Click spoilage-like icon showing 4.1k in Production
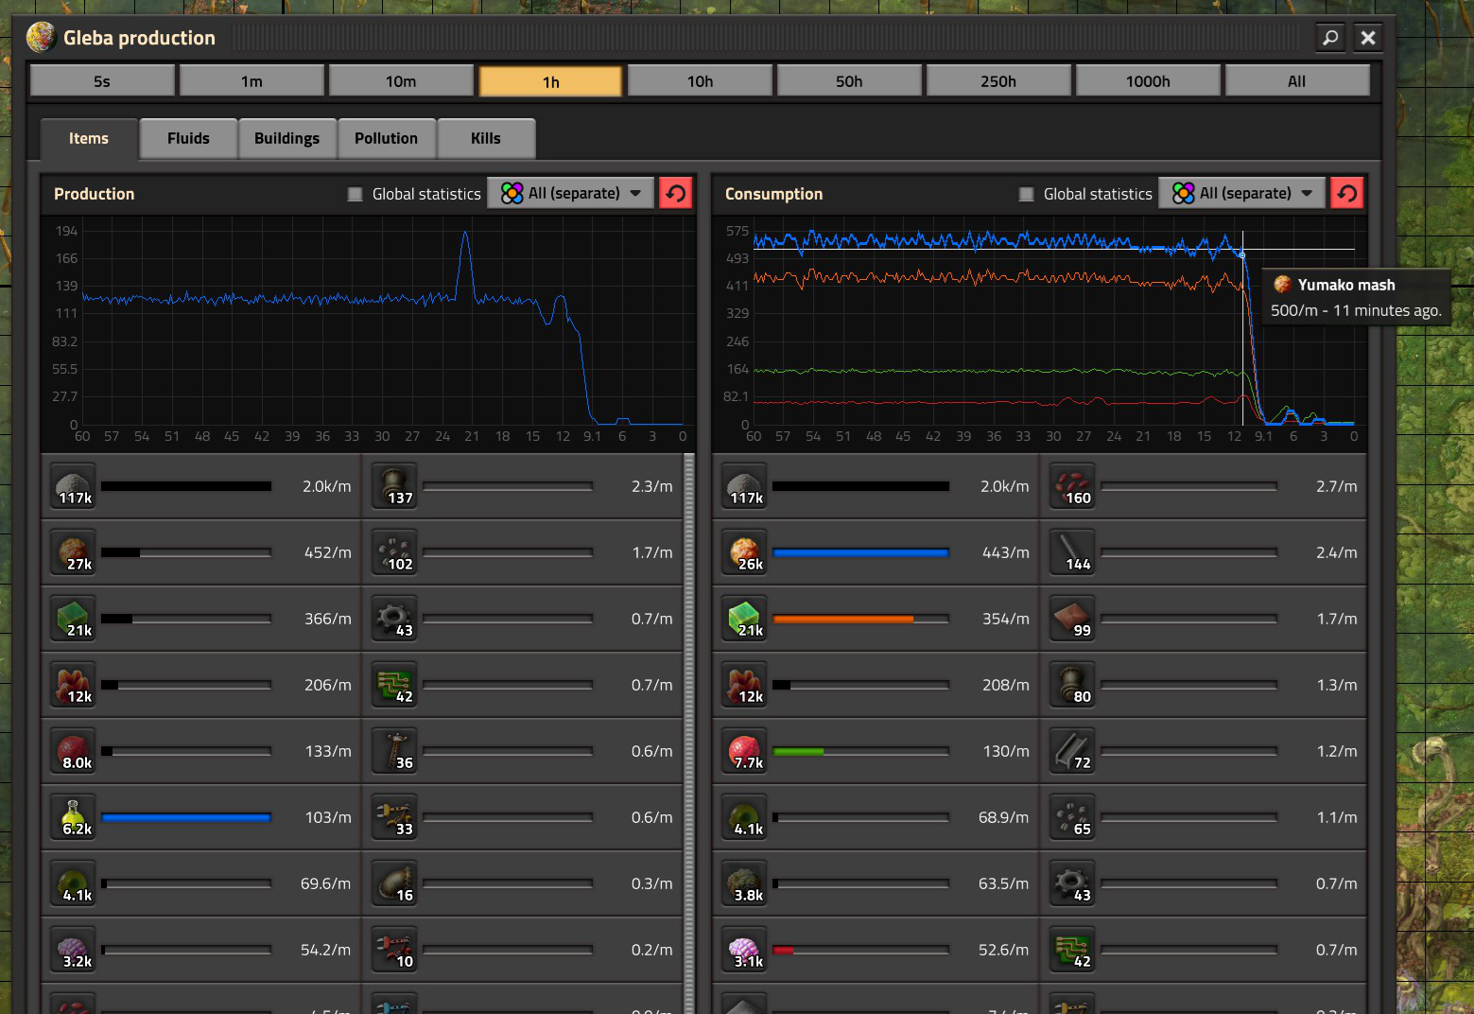1474x1014 pixels. click(x=74, y=883)
